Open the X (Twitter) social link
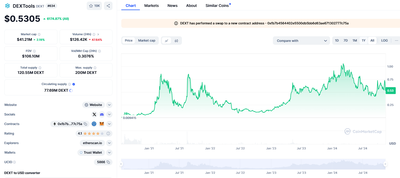Image resolution: width=400 pixels, height=178 pixels. coord(94,114)
